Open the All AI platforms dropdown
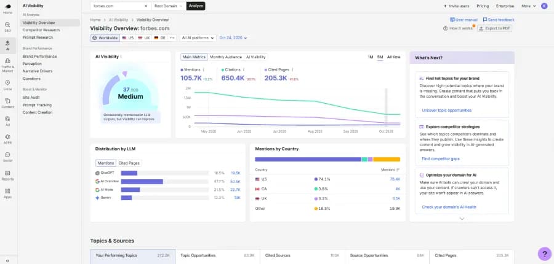The width and height of the screenshot is (554, 264). tap(198, 37)
